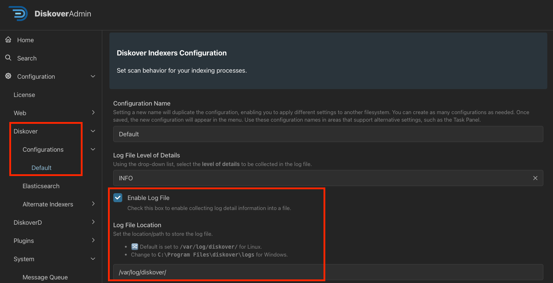Click the small icon beside the Linux default path
Viewport: 553px width, 283px height.
134,247
